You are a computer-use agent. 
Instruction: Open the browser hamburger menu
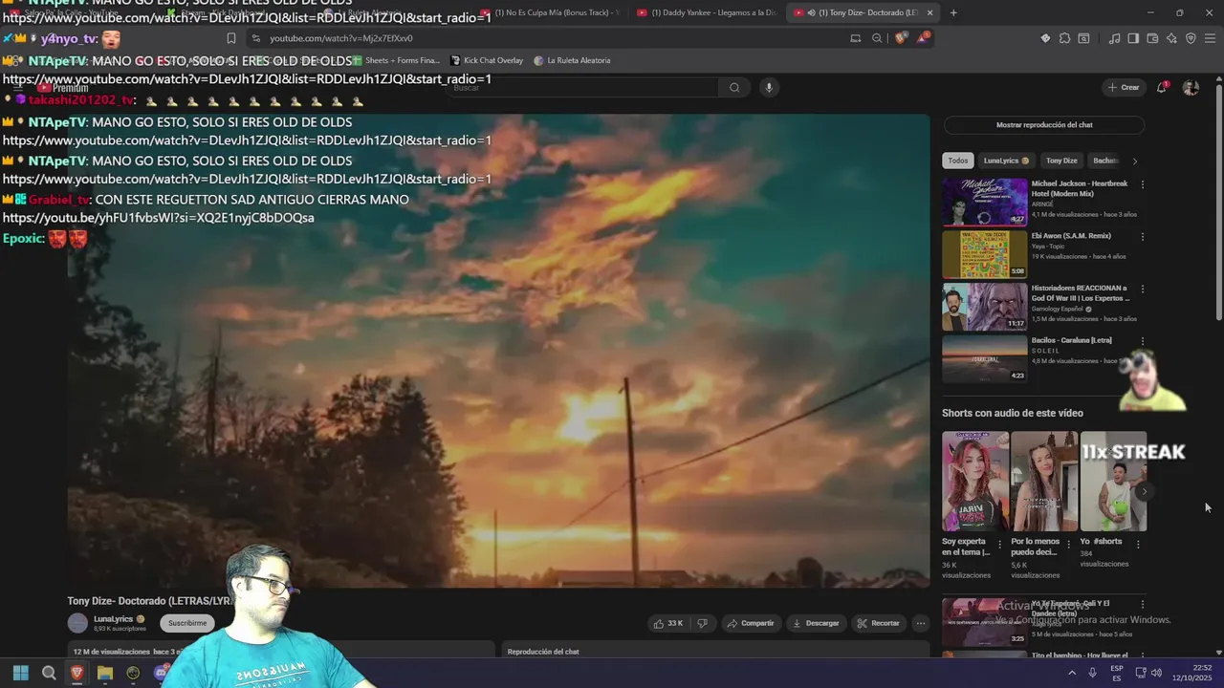pyautogui.click(x=1211, y=38)
